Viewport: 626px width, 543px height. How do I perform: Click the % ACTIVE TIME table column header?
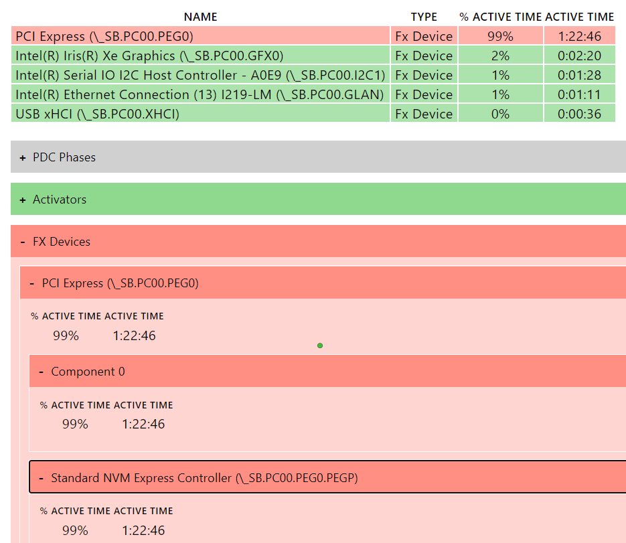[500, 17]
